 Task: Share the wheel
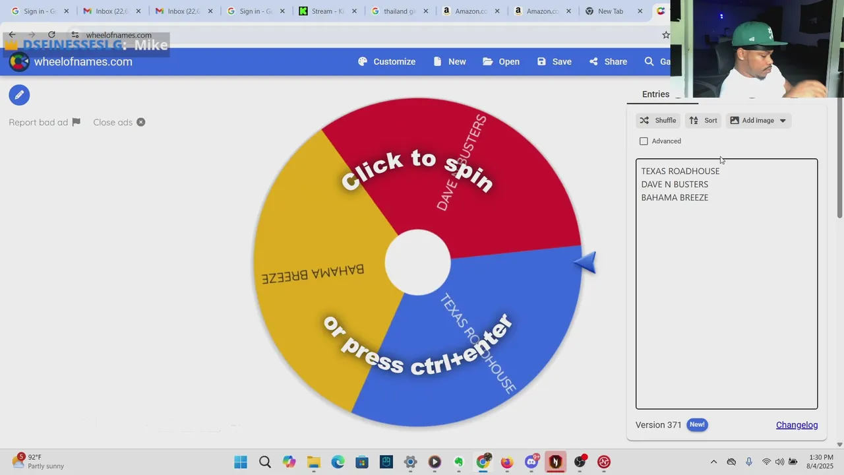pyautogui.click(x=608, y=61)
